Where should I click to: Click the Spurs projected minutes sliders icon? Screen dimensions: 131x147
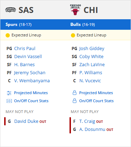(x=9, y=93)
